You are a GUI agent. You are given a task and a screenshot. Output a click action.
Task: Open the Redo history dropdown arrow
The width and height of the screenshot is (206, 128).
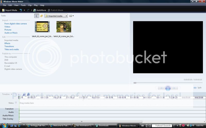click(31, 10)
